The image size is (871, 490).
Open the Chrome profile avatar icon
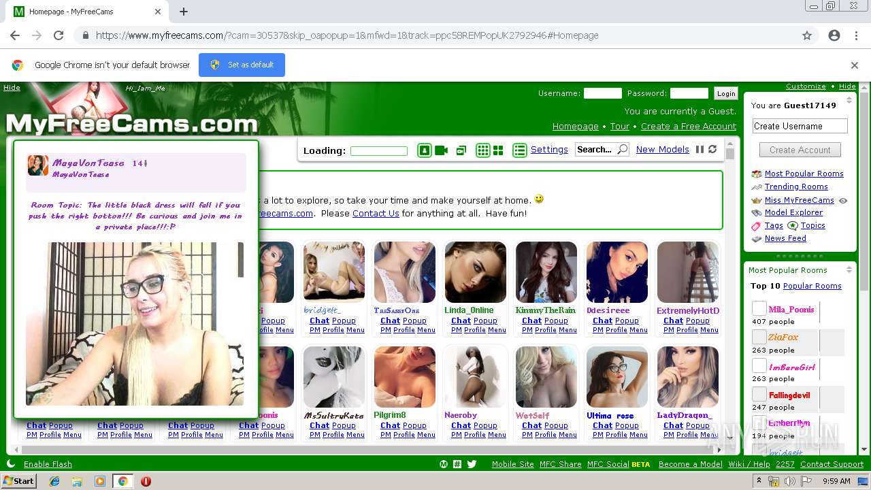(x=834, y=35)
